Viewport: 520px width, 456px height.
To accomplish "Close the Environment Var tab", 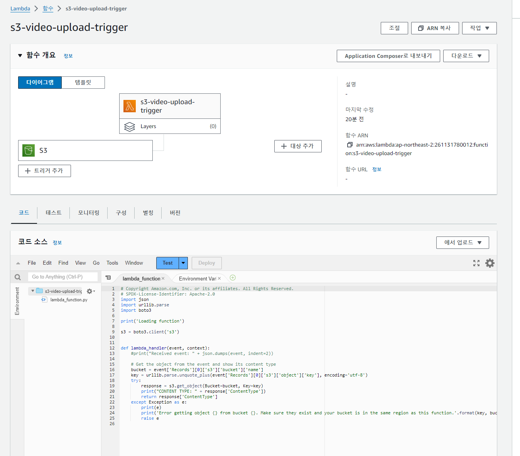I will (x=219, y=279).
